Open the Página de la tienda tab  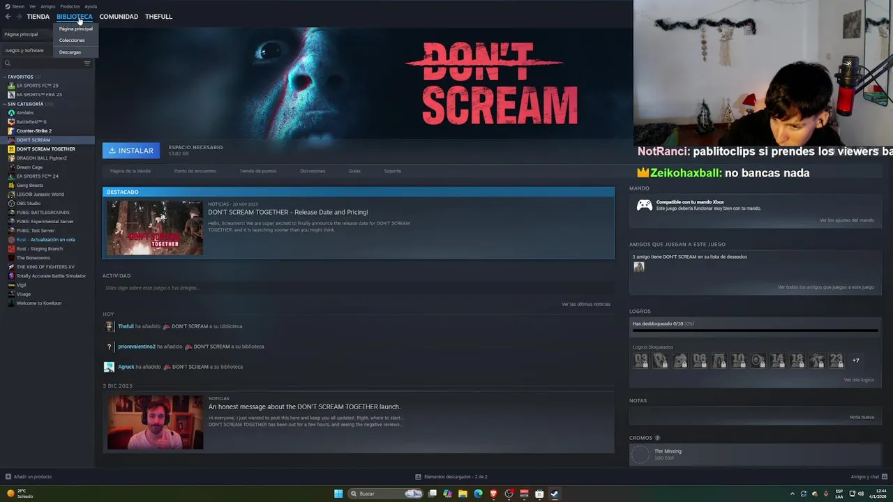(130, 171)
